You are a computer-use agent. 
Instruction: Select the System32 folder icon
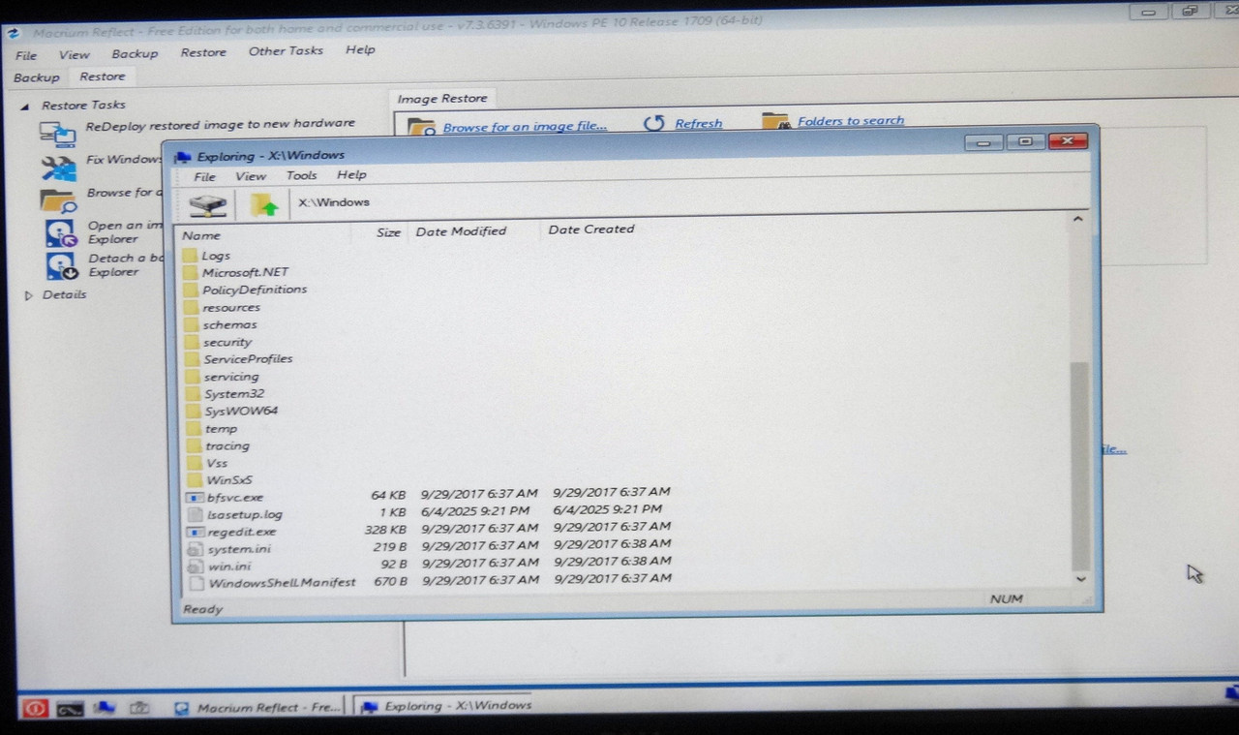point(192,394)
